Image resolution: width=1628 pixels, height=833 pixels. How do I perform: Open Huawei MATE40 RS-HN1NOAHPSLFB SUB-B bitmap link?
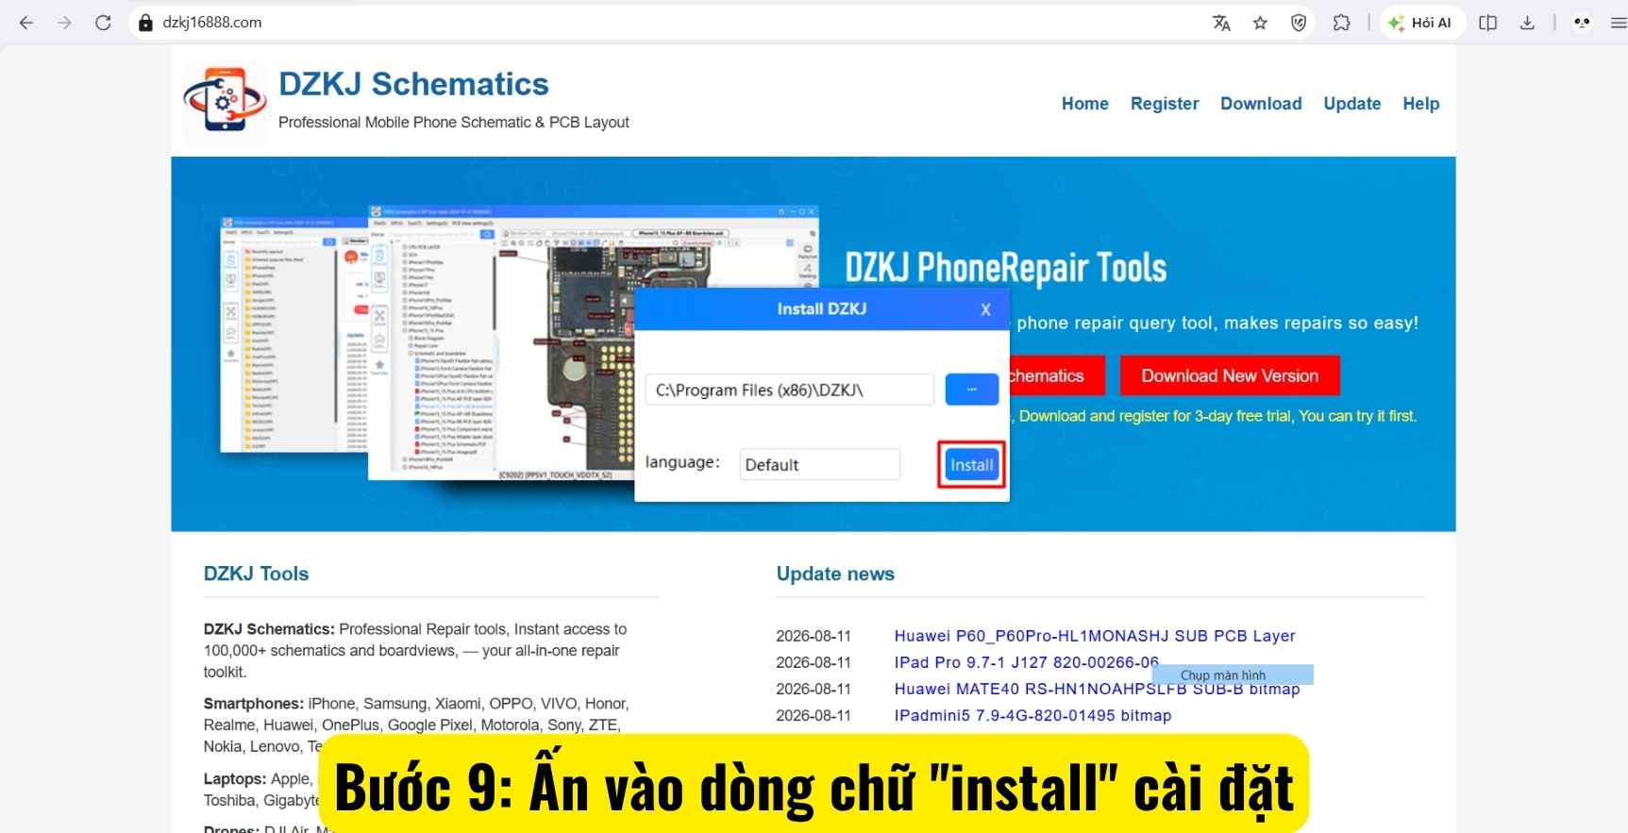[1097, 689]
